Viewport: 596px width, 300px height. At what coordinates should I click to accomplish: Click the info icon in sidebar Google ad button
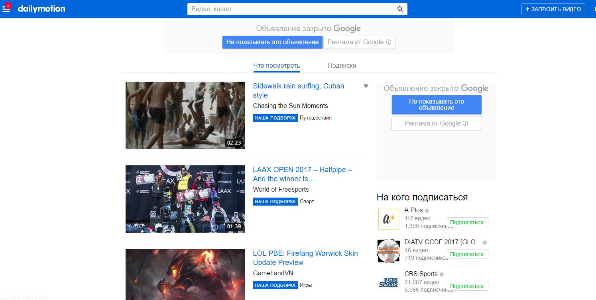click(465, 124)
